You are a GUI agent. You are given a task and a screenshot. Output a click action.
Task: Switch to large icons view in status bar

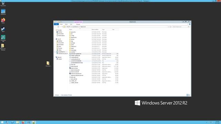pos(189,95)
